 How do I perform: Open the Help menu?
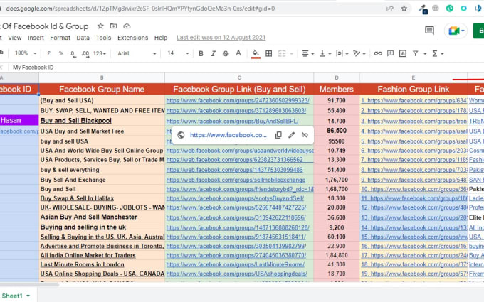point(161,38)
